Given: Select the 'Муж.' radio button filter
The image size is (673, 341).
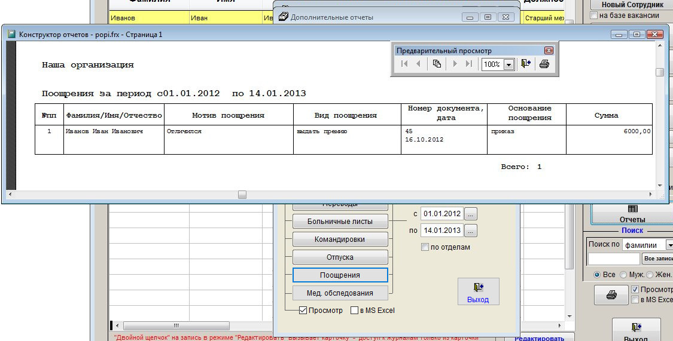Looking at the screenshot, I should click(x=623, y=275).
